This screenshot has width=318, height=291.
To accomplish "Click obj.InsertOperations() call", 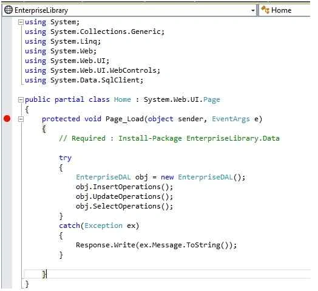I will pos(124,187).
